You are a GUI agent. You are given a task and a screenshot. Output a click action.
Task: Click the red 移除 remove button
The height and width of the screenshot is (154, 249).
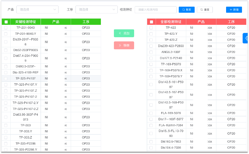[x=124, y=45]
